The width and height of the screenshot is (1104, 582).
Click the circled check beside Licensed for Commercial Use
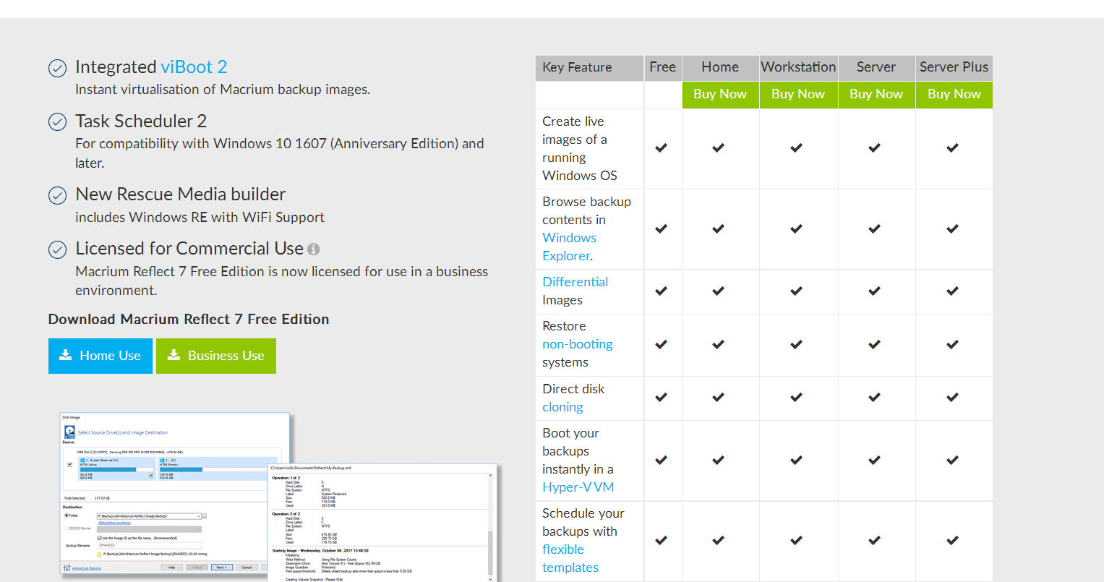[x=57, y=249]
